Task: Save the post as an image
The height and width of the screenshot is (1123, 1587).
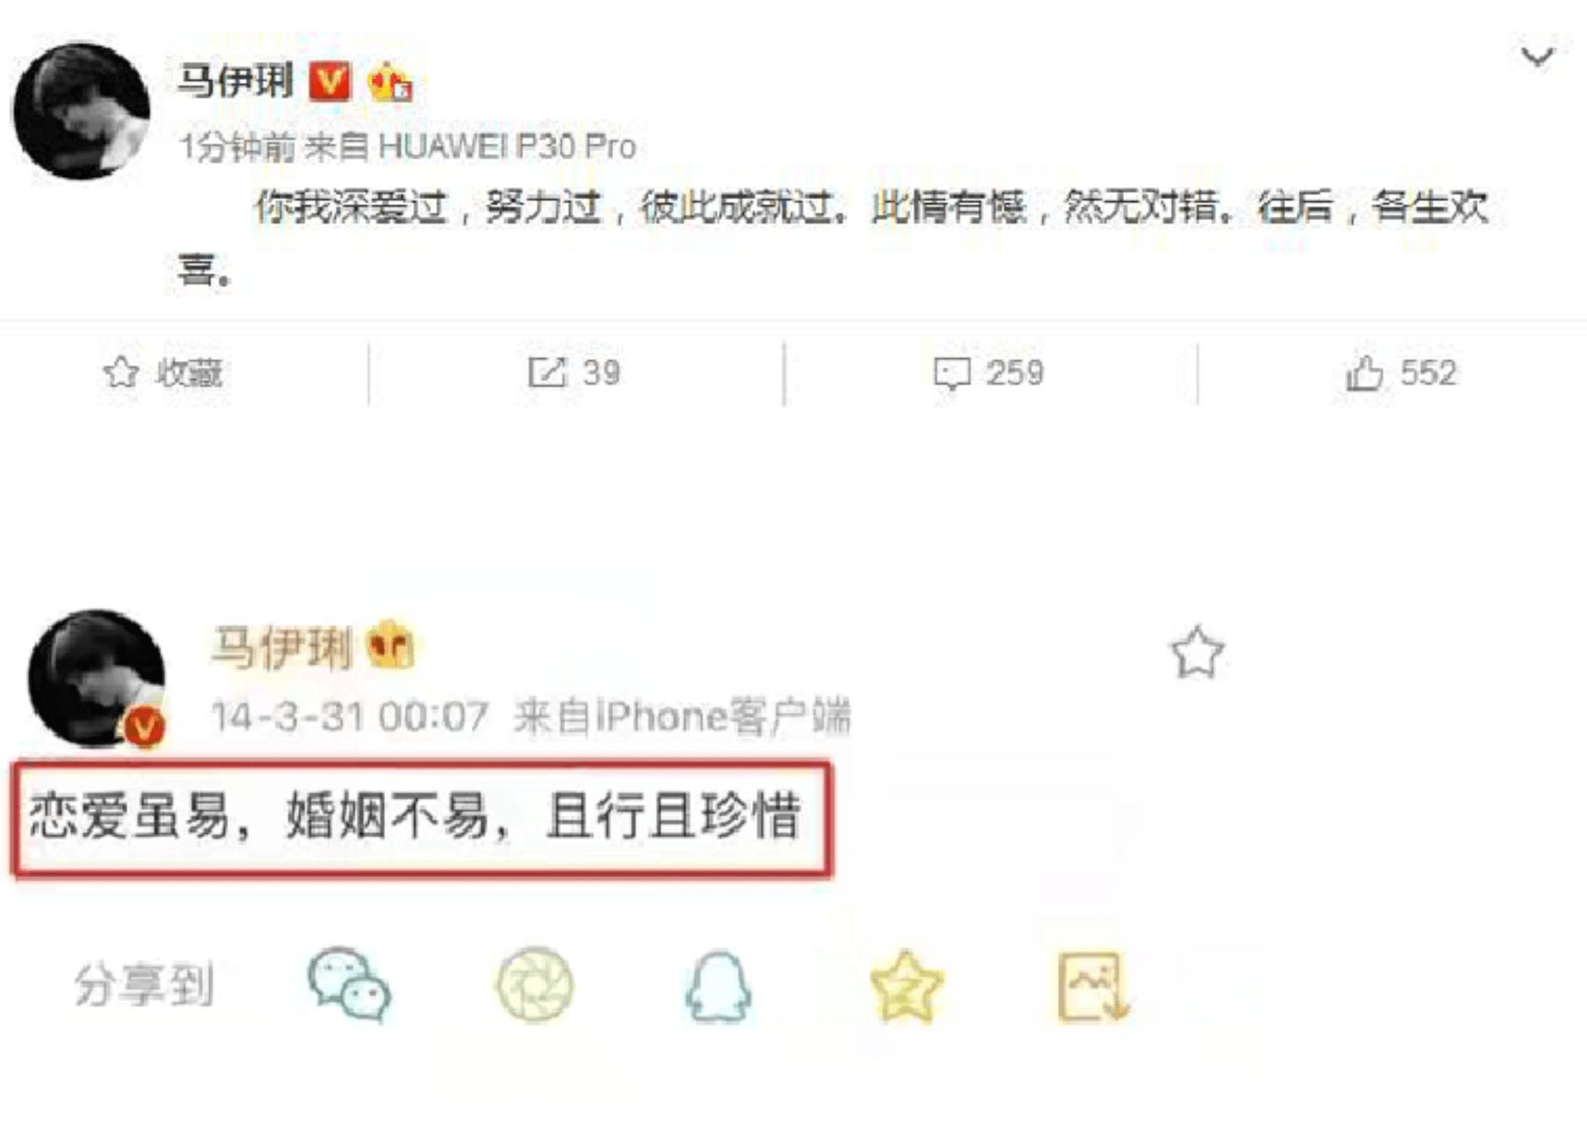Action: [x=1092, y=986]
